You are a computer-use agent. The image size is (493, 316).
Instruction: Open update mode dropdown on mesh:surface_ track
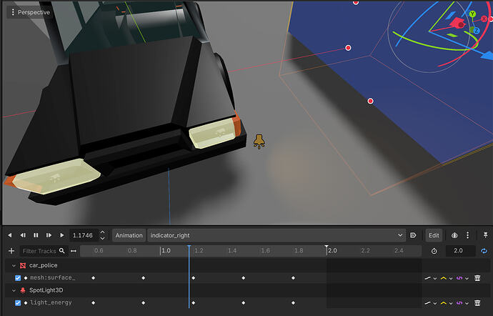430,278
